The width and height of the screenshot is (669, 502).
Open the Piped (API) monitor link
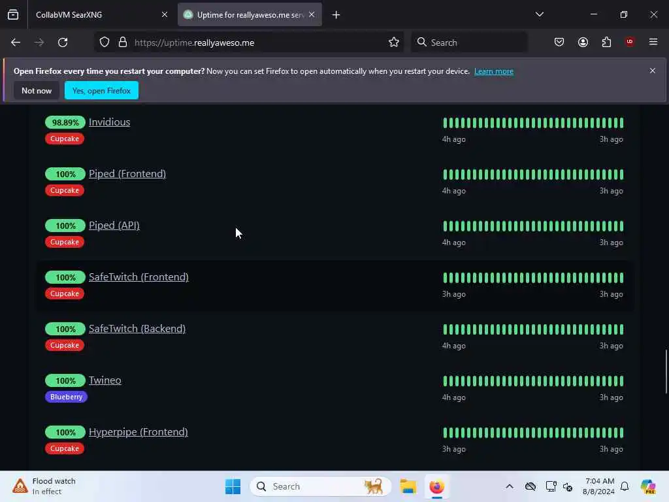click(114, 226)
